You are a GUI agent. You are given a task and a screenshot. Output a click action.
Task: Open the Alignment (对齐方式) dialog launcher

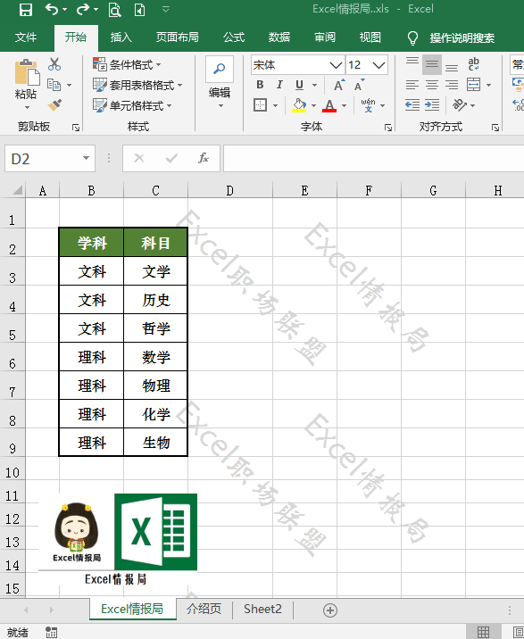(495, 128)
